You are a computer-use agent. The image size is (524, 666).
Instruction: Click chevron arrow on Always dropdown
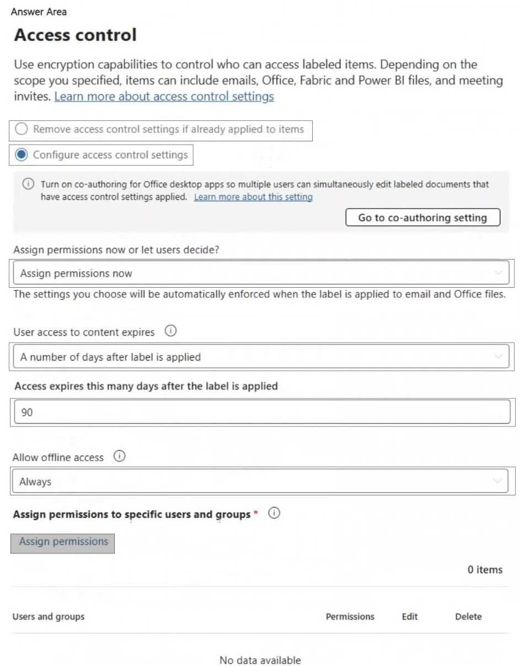[x=498, y=482]
